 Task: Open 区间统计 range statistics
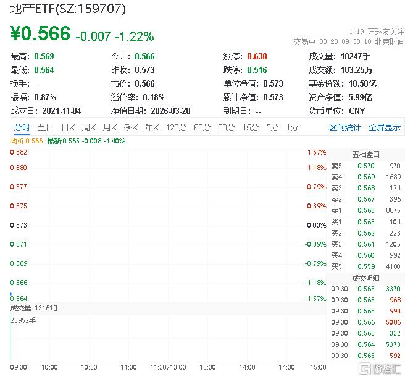[x=345, y=127]
